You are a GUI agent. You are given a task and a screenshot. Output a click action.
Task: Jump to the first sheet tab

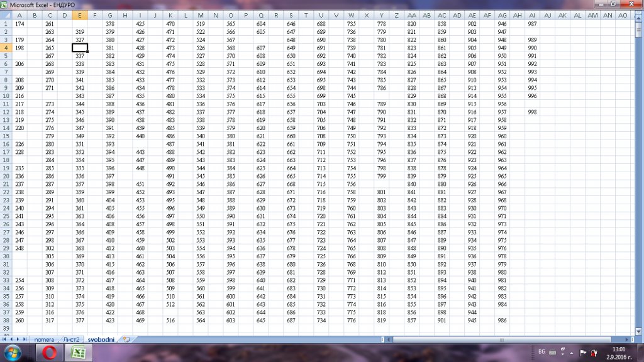click(x=4, y=339)
